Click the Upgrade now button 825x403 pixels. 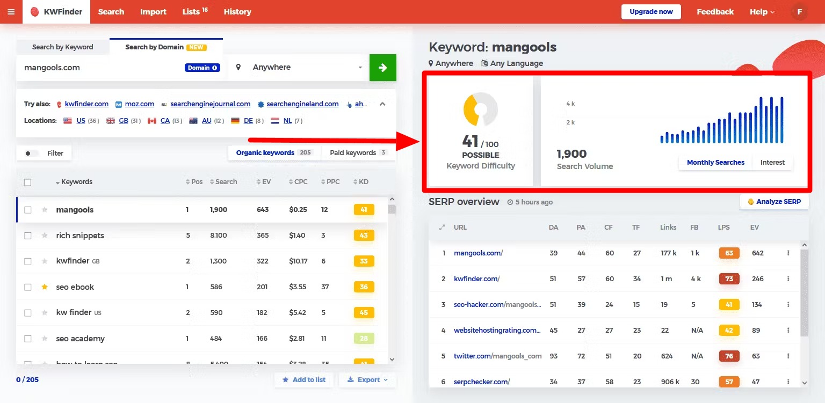pos(651,12)
